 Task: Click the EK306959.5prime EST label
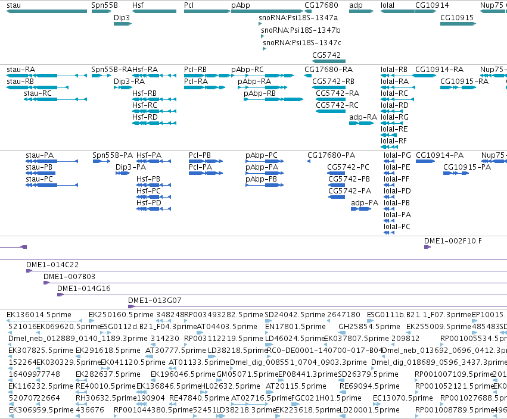(x=41, y=410)
